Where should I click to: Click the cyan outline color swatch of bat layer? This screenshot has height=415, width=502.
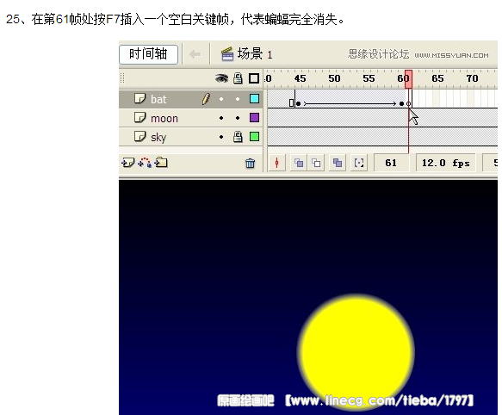tap(254, 99)
